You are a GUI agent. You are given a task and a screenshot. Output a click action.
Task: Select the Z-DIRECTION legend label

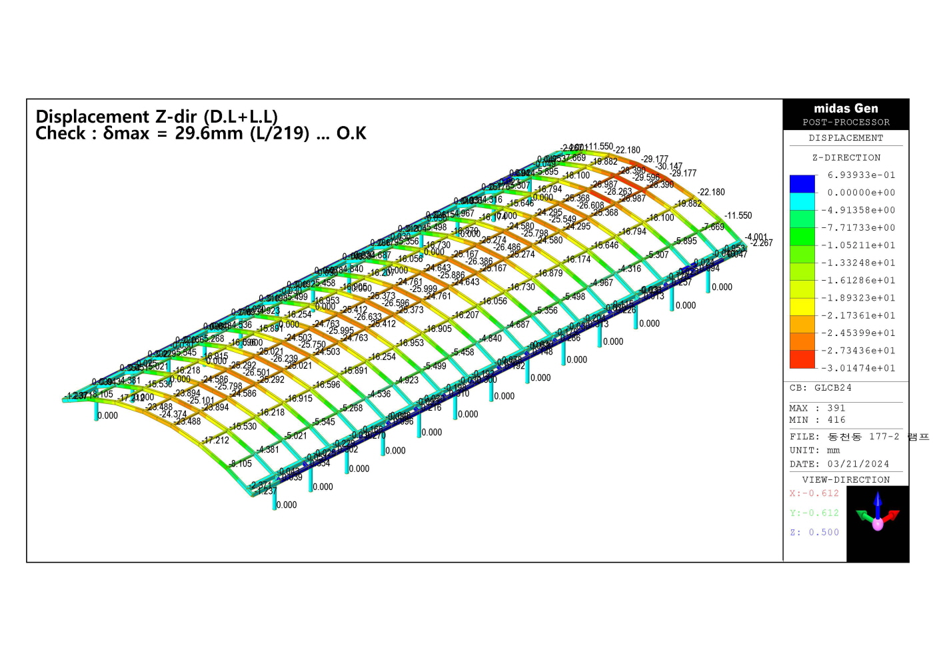pos(846,158)
